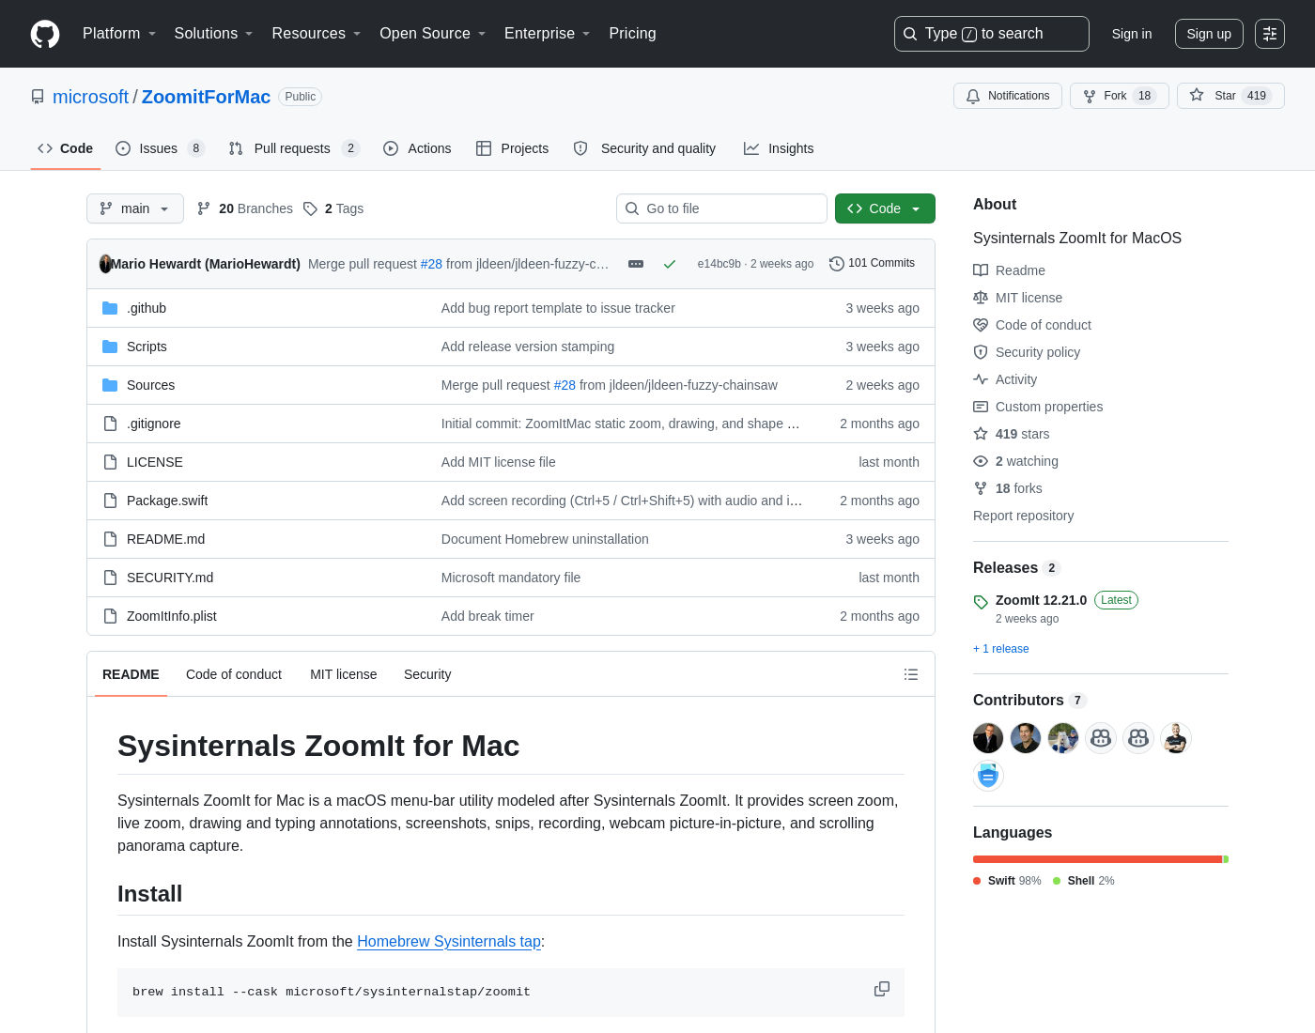Open Code of conduct in About sidebar
The width and height of the screenshot is (1315, 1033).
[1032, 325]
